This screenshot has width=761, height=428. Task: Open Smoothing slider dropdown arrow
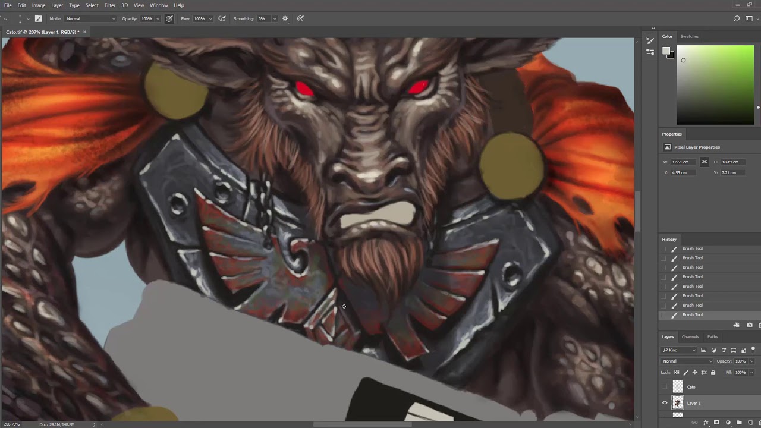274,19
